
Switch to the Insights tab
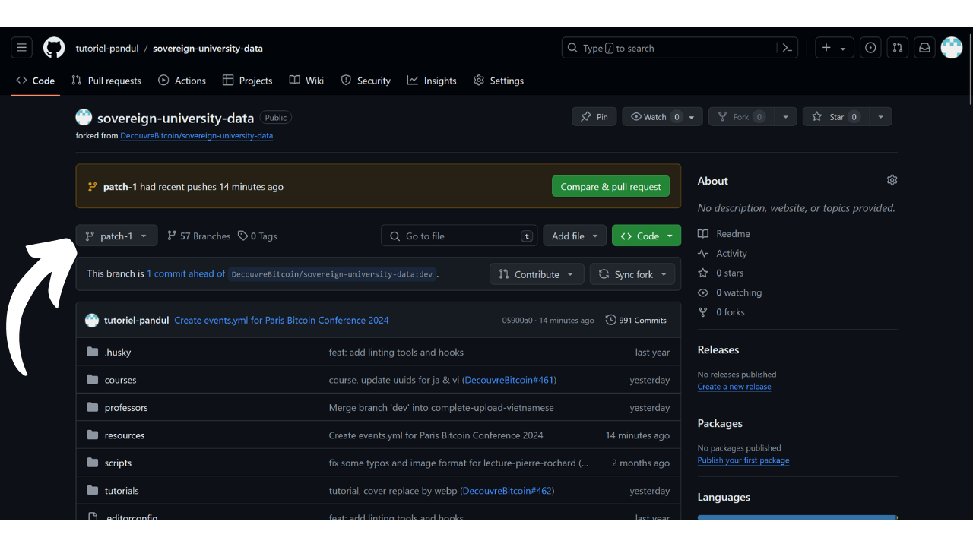(432, 81)
